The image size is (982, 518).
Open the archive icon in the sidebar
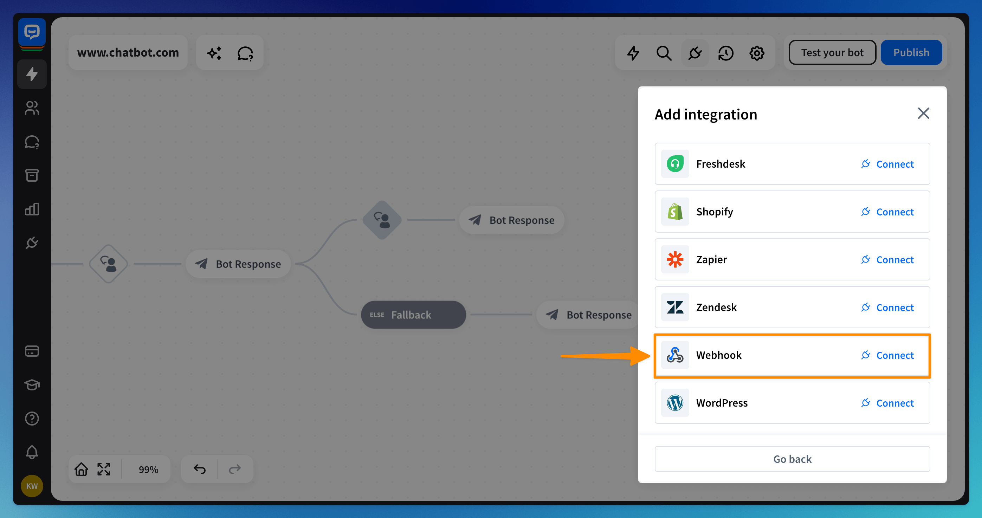(x=32, y=175)
